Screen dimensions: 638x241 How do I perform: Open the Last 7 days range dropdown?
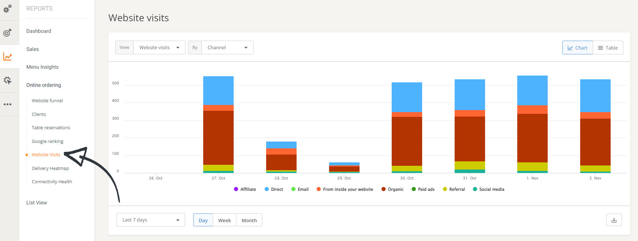tap(151, 220)
